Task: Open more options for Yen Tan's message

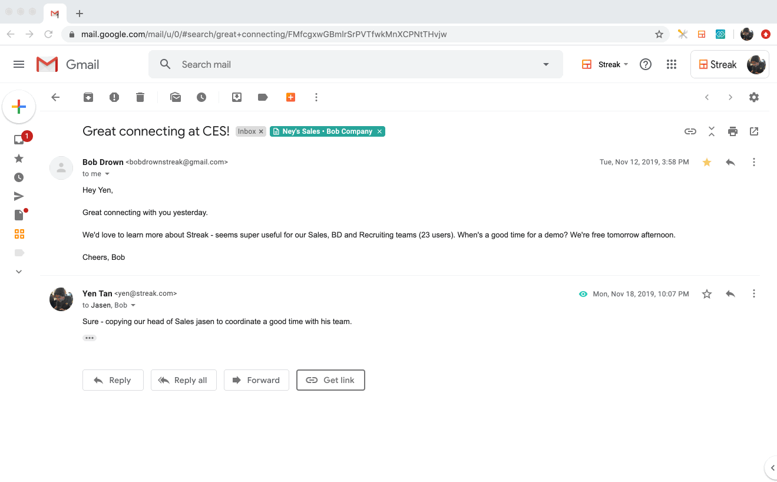Action: (x=754, y=293)
